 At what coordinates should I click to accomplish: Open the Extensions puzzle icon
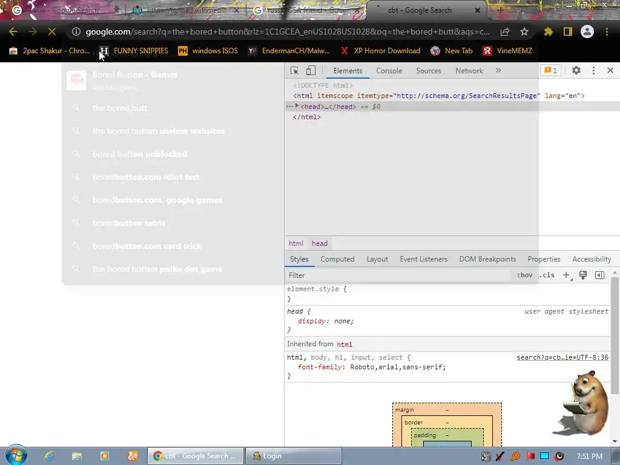(x=549, y=31)
